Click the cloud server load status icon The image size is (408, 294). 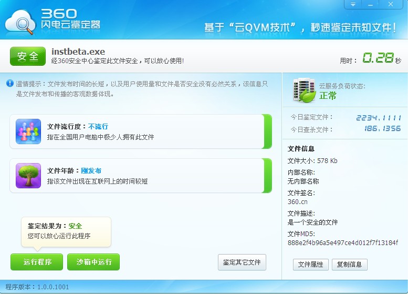[304, 90]
